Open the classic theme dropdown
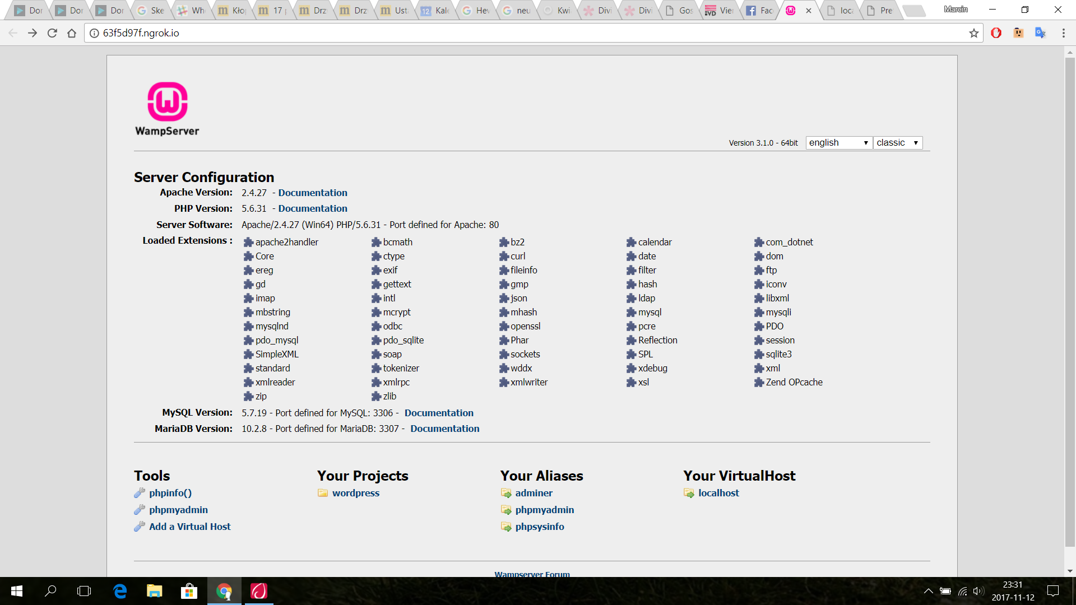 coord(897,143)
